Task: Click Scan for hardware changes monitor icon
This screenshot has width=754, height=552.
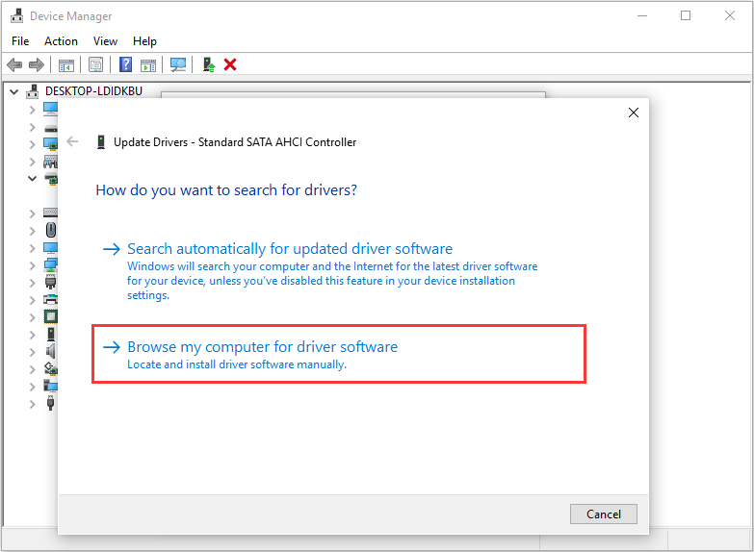Action: click(178, 64)
